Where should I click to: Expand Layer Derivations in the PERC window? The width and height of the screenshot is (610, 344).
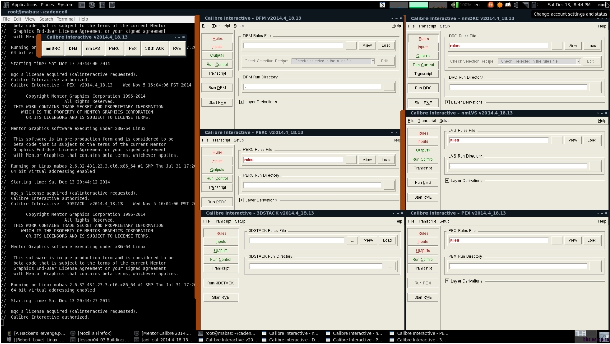click(x=241, y=200)
